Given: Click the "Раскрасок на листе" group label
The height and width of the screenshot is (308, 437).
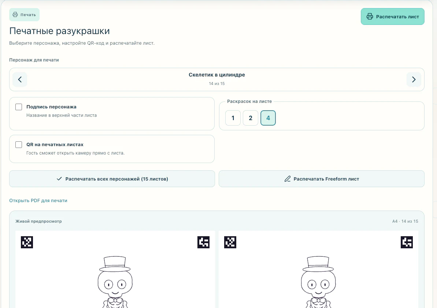Looking at the screenshot, I should point(249,101).
